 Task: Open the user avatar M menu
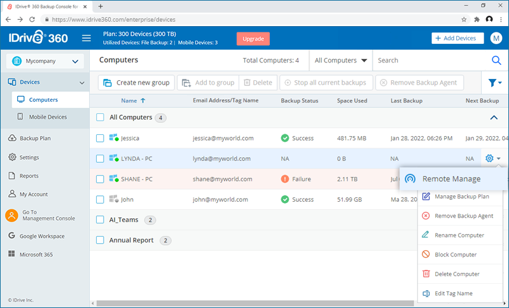point(496,38)
